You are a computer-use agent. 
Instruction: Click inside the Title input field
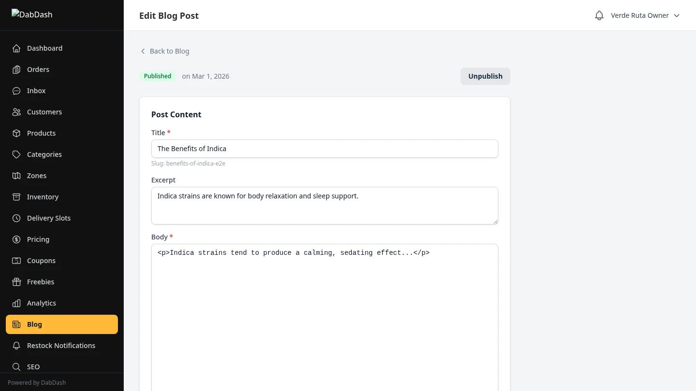(324, 149)
